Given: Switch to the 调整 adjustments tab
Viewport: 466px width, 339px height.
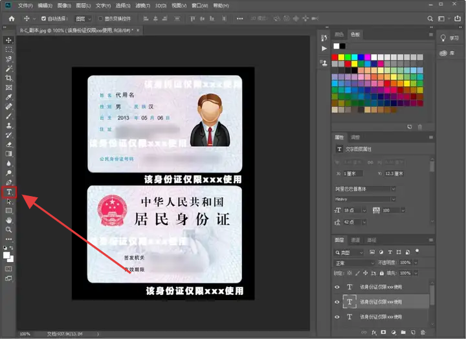Looking at the screenshot, I should (x=355, y=137).
